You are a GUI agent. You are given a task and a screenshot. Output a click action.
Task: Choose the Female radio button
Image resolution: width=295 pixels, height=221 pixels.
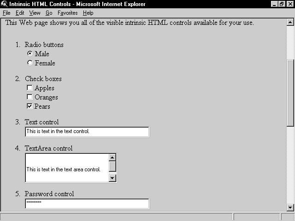[30, 63]
